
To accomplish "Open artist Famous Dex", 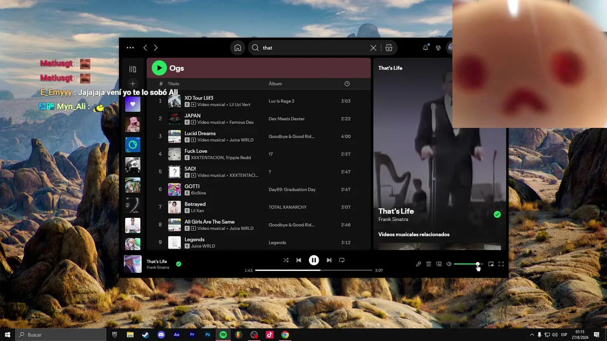I will (242, 122).
